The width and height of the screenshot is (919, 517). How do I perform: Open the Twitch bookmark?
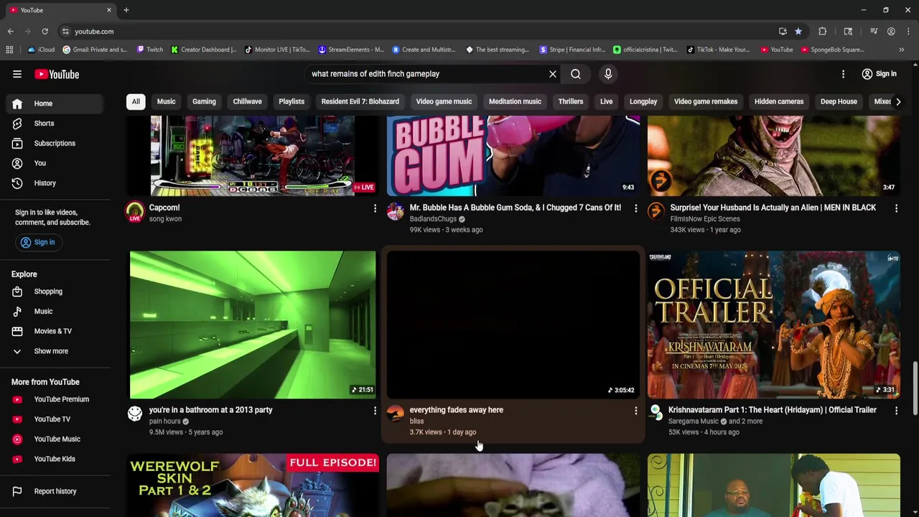point(150,50)
